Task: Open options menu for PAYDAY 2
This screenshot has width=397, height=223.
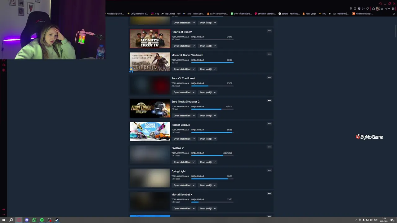Action: click(269, 147)
